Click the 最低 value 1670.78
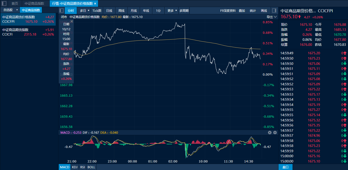Viewport: 348px width, 170px height. (340, 35)
